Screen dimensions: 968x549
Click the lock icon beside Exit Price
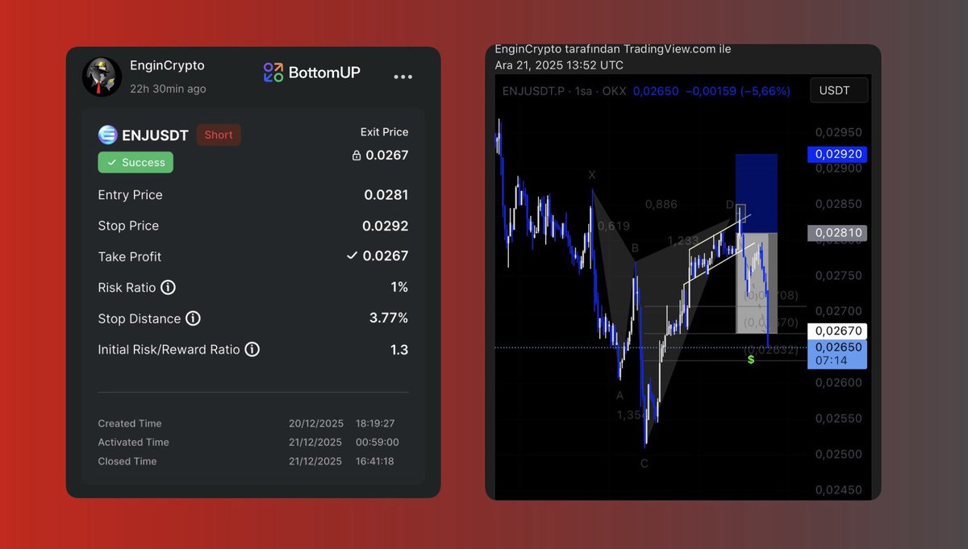[357, 155]
